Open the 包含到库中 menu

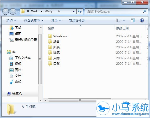click(33, 20)
